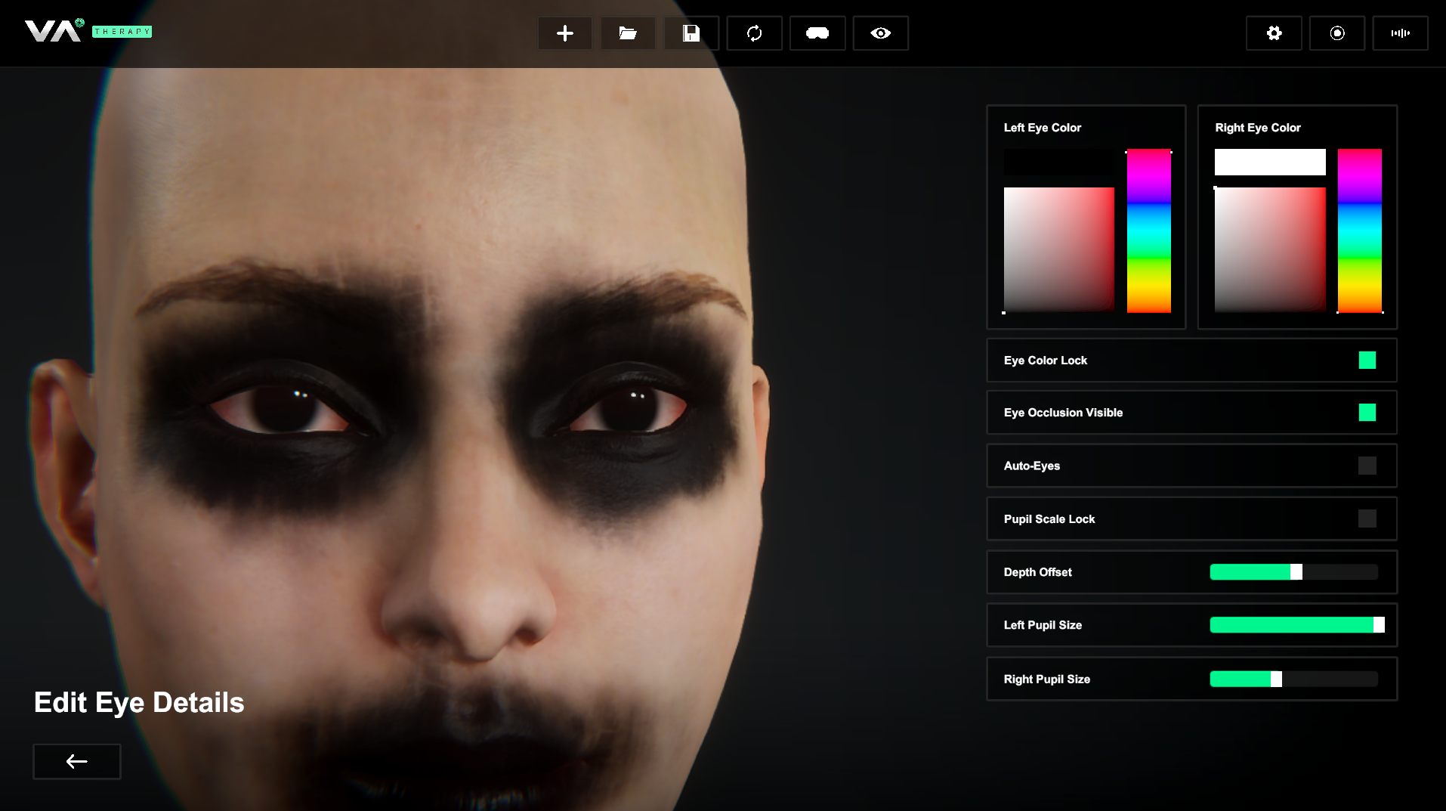Click the VA Therapy logo

coord(88,31)
